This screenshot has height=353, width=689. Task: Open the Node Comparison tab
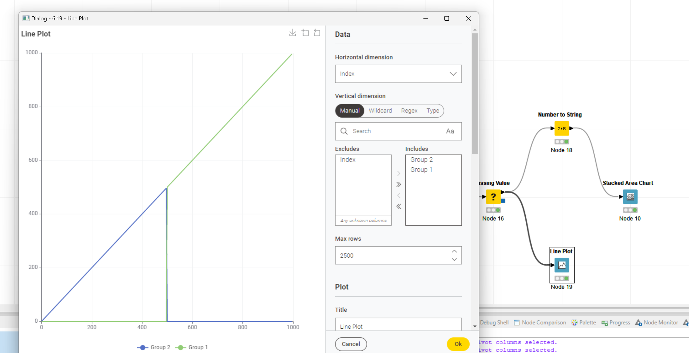[x=540, y=323]
